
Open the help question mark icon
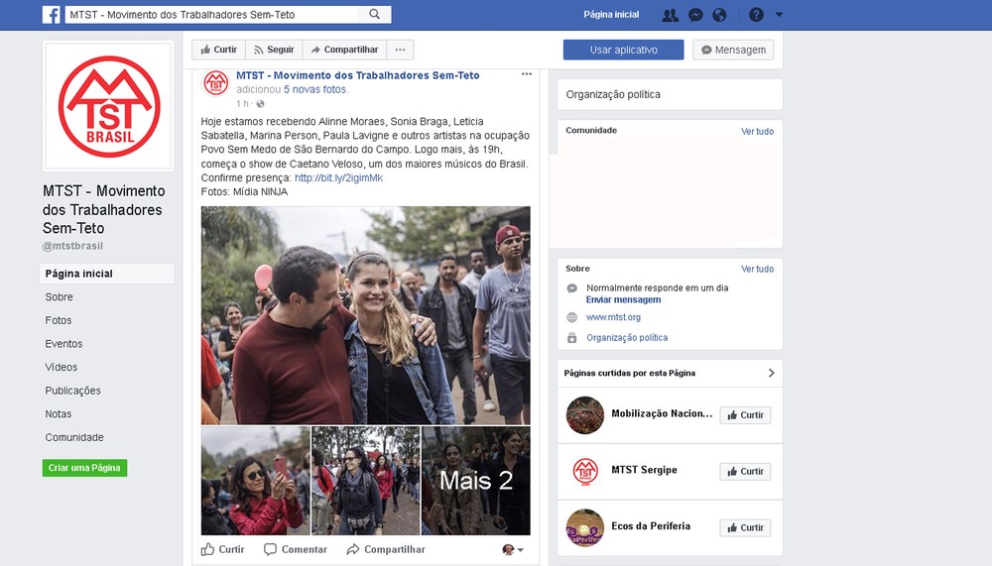click(x=756, y=15)
